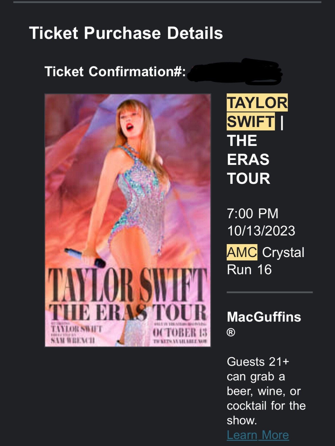Click the THE ERAS TOUR movie title
Image resolution: width=335 pixels, height=446 pixels.
(248, 159)
